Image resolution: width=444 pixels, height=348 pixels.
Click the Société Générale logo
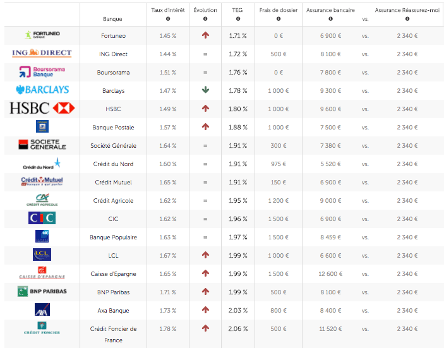[42, 145]
